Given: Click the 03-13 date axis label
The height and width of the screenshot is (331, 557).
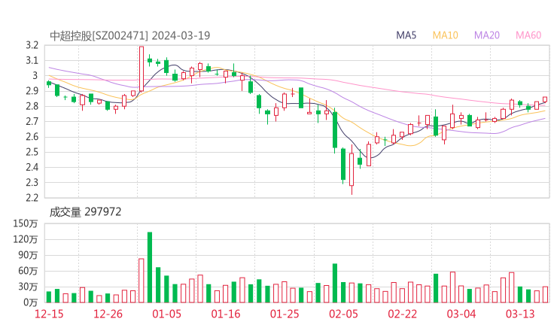Looking at the screenshot, I should click(520, 314).
